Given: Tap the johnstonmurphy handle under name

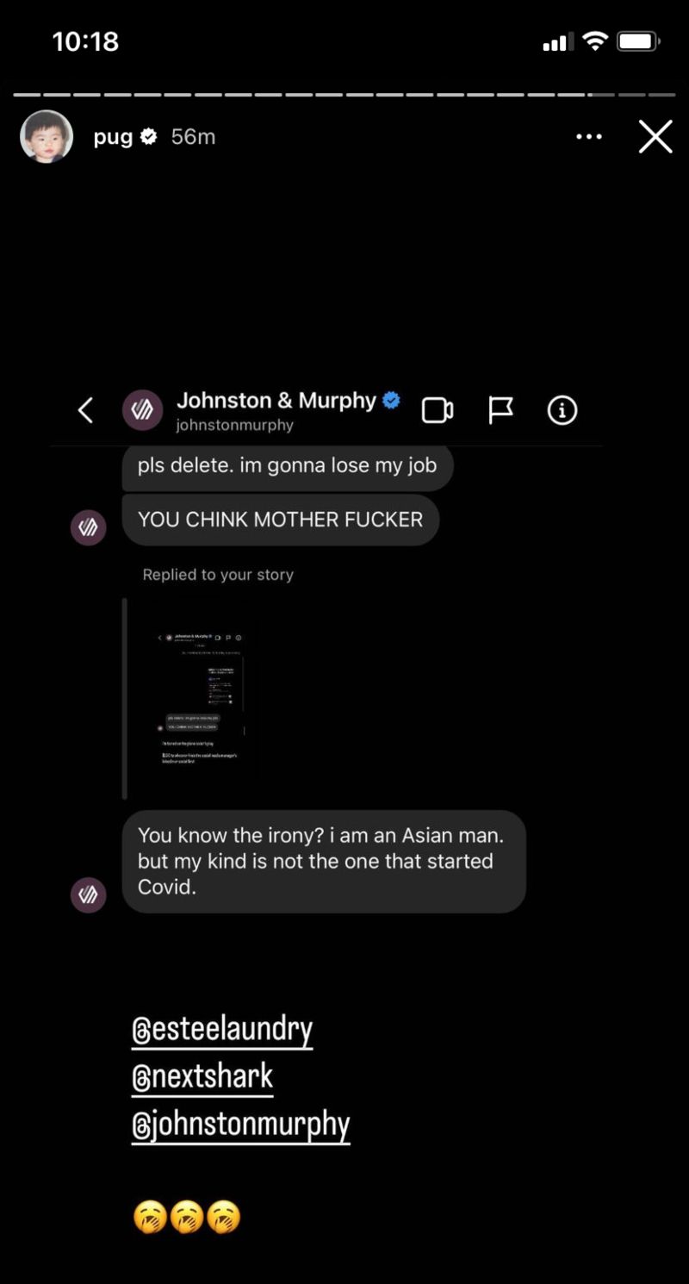Looking at the screenshot, I should [x=235, y=425].
